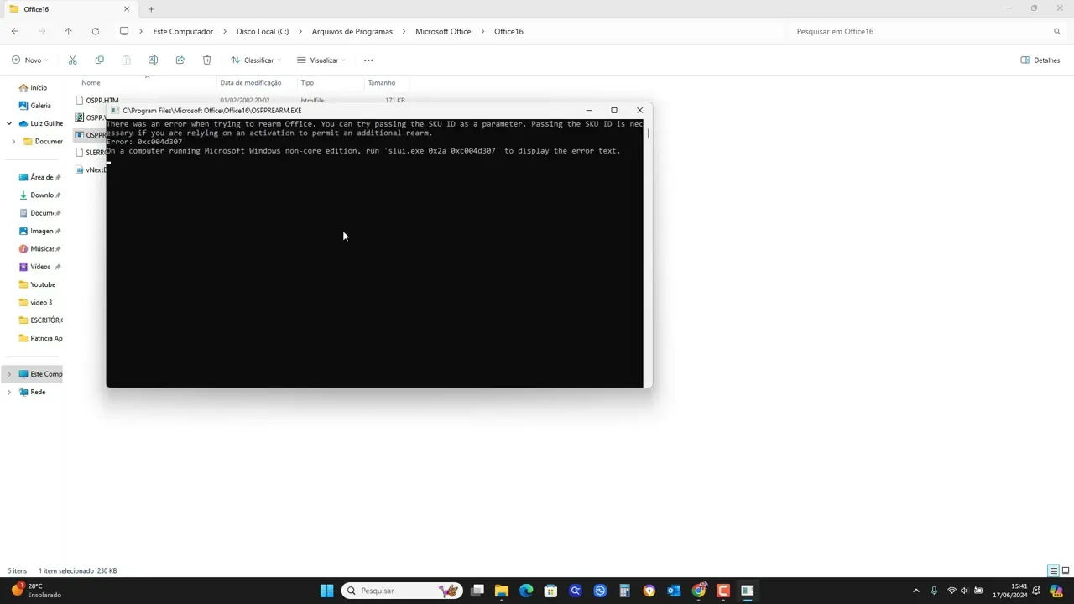Switch to the details list view icon

[1053, 570]
